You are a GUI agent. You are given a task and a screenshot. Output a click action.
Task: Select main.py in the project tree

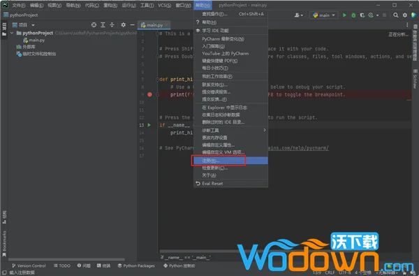34,40
